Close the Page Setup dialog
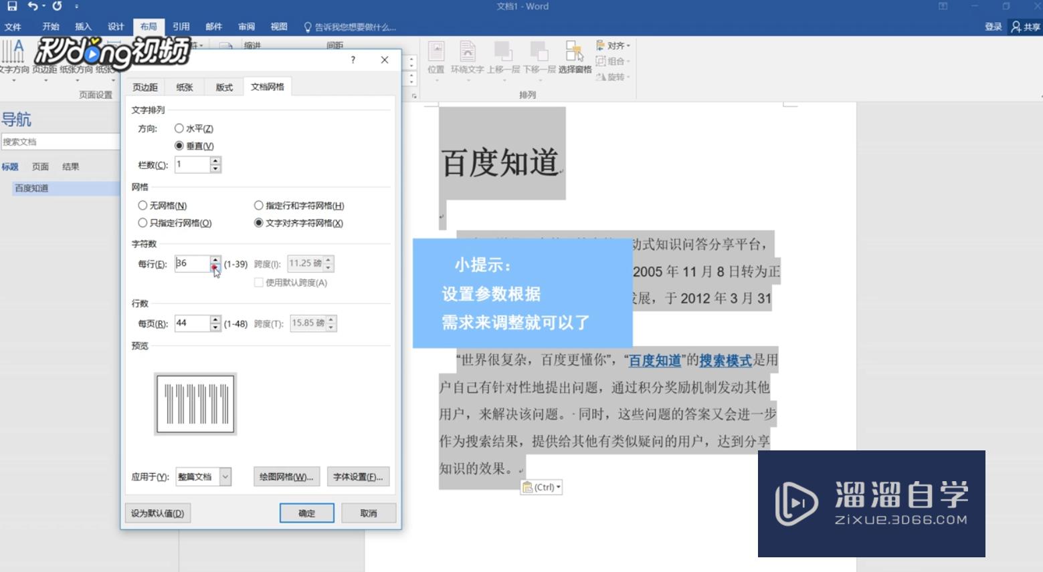 click(x=385, y=60)
